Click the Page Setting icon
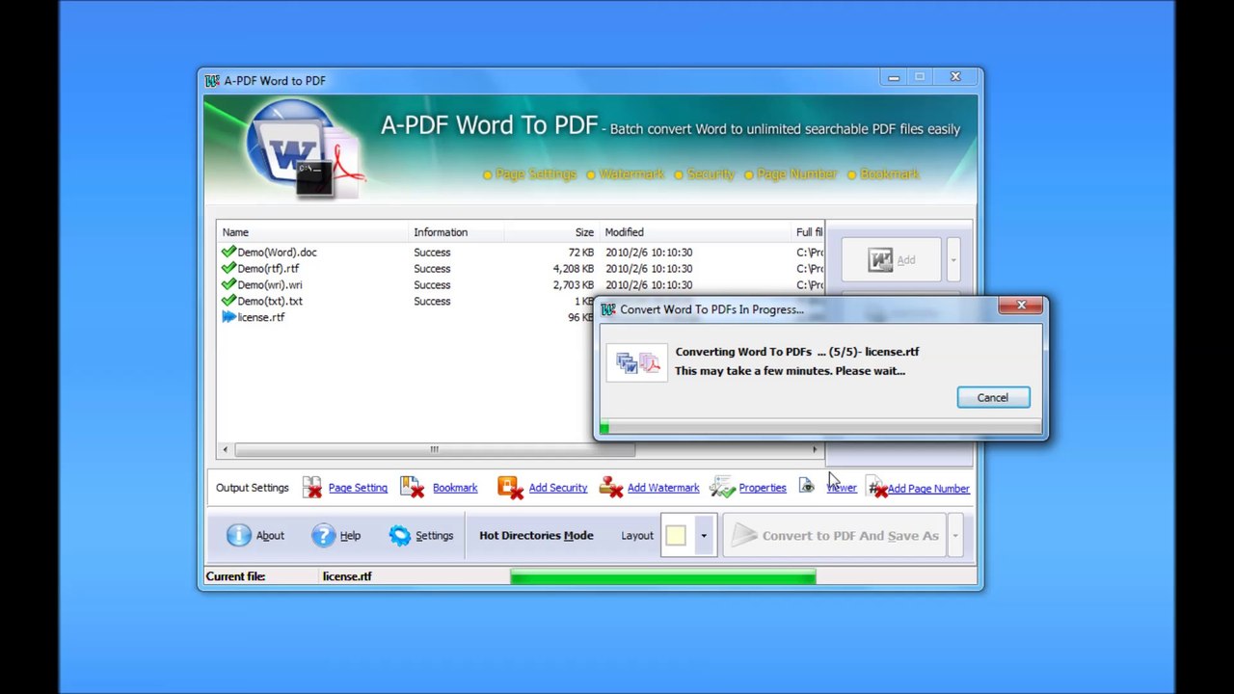The height and width of the screenshot is (694, 1234). pos(312,488)
